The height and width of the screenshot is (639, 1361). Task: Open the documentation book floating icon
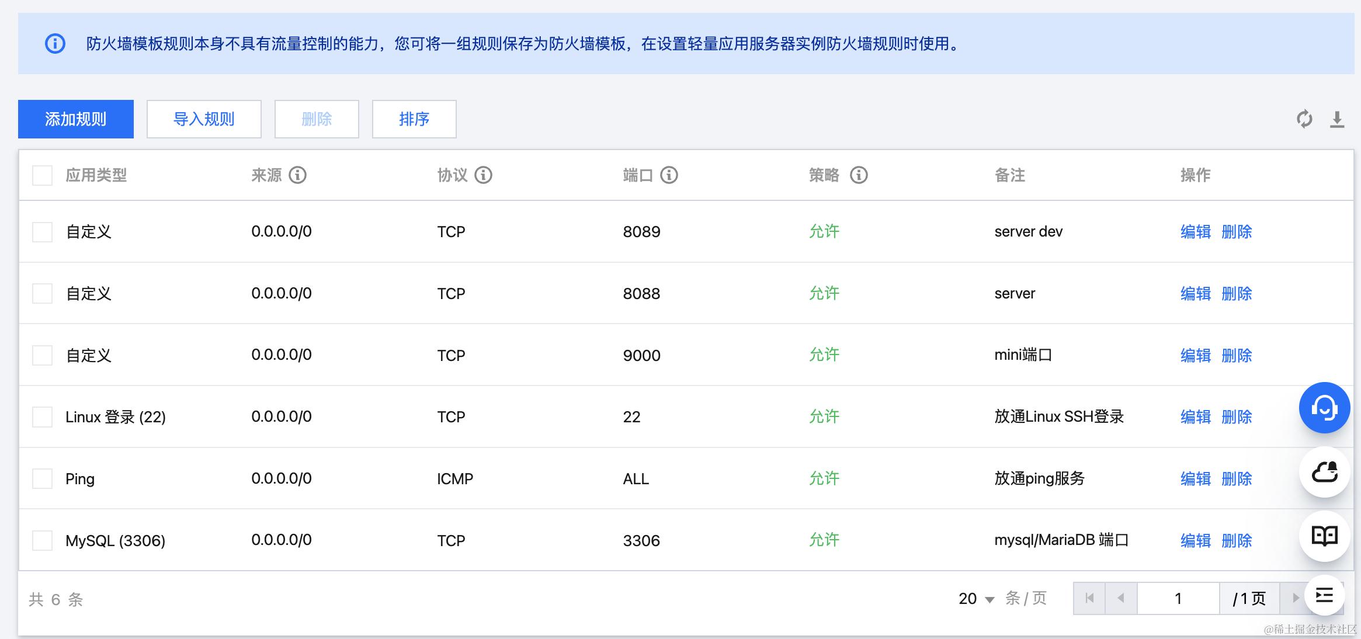click(x=1324, y=536)
